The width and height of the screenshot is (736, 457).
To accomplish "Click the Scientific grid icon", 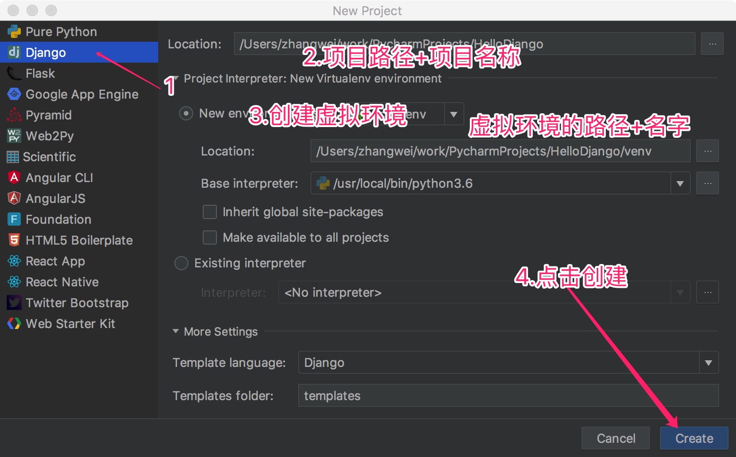I will (x=13, y=157).
